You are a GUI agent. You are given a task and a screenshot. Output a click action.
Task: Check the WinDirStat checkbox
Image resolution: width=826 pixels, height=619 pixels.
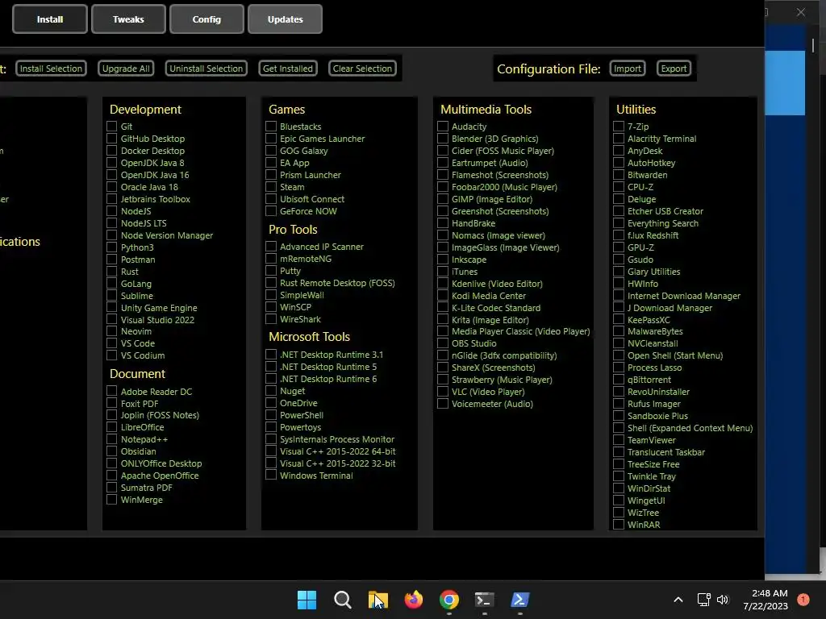point(619,488)
